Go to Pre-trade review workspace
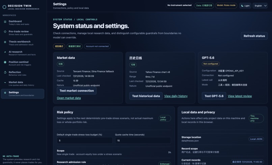The height and width of the screenshot is (165, 272). pos(23,33)
